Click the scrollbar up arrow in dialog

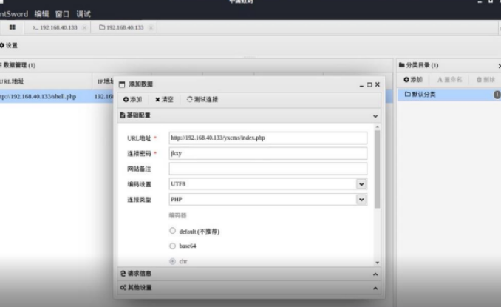pos(378,127)
